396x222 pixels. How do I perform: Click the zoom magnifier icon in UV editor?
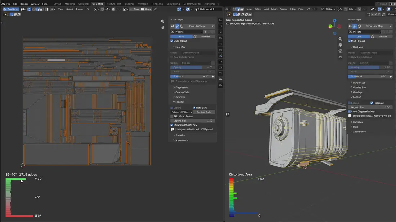click(x=163, y=22)
